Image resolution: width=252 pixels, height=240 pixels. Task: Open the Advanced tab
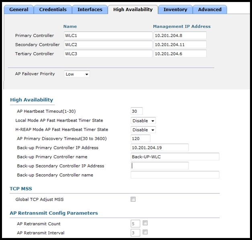click(x=210, y=10)
